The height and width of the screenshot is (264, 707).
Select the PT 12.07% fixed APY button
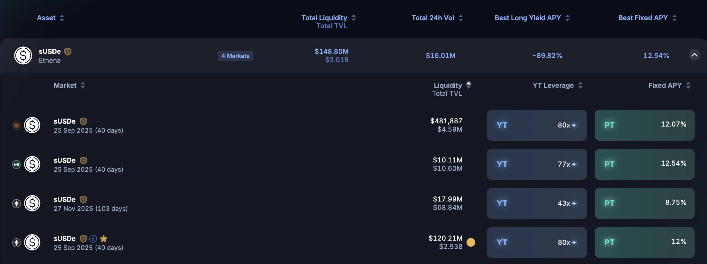click(644, 125)
